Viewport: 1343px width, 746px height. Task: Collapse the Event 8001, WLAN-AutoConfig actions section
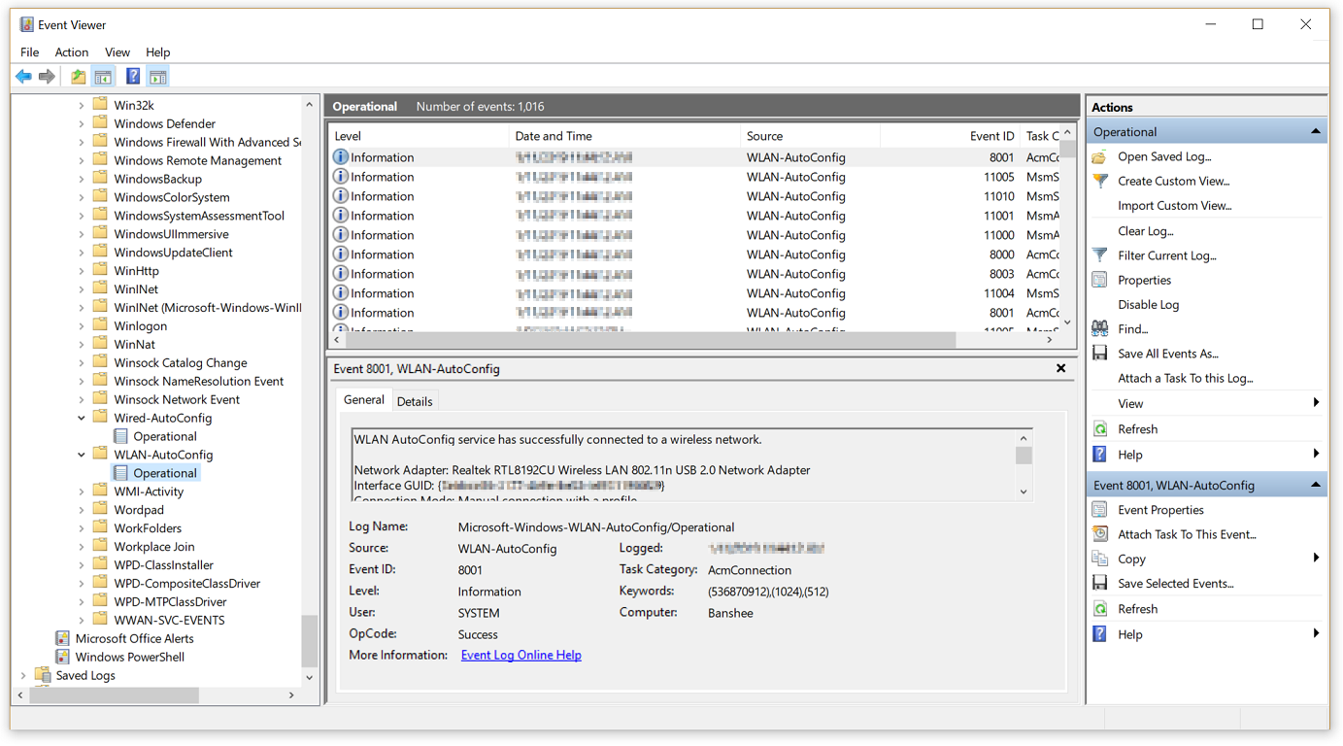(x=1316, y=485)
